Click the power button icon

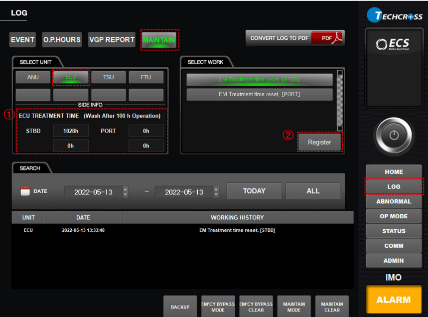tap(394, 135)
